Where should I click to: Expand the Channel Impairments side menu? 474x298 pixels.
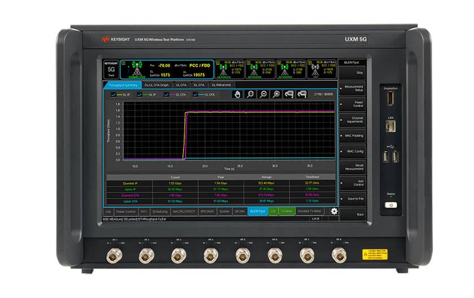(354, 120)
